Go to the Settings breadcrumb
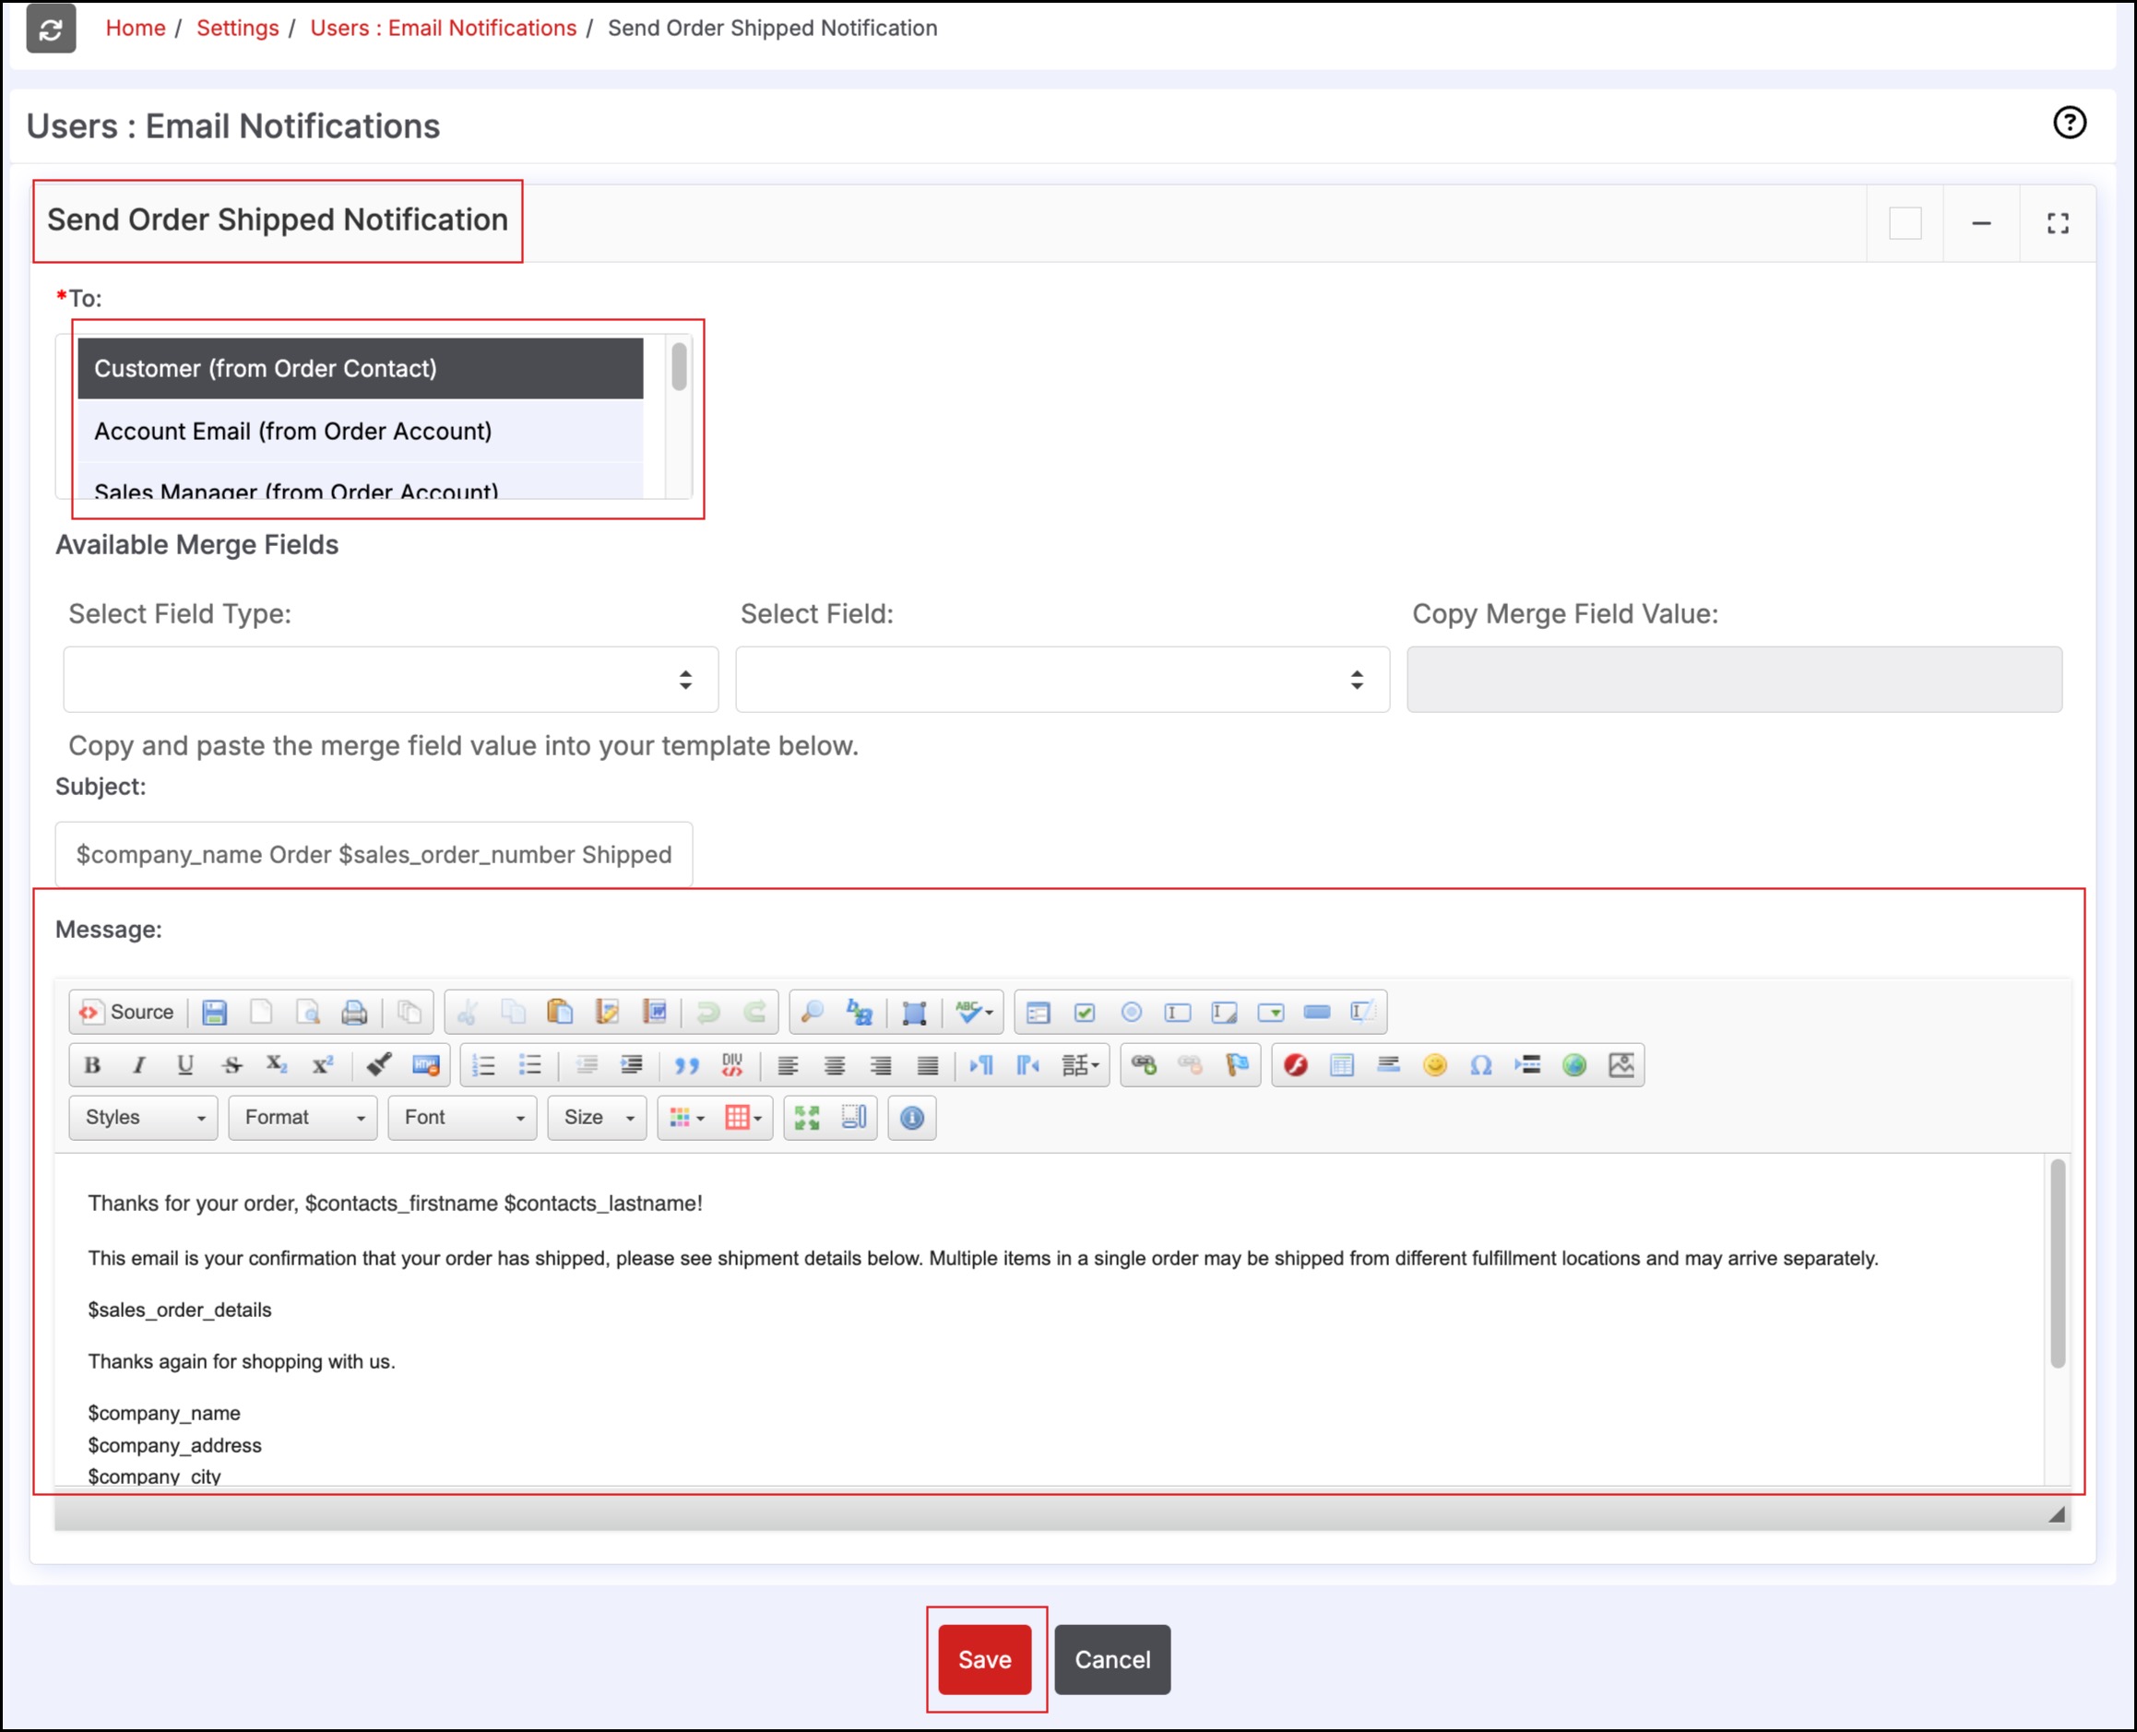Viewport: 2137px width, 1732px height. (x=237, y=28)
